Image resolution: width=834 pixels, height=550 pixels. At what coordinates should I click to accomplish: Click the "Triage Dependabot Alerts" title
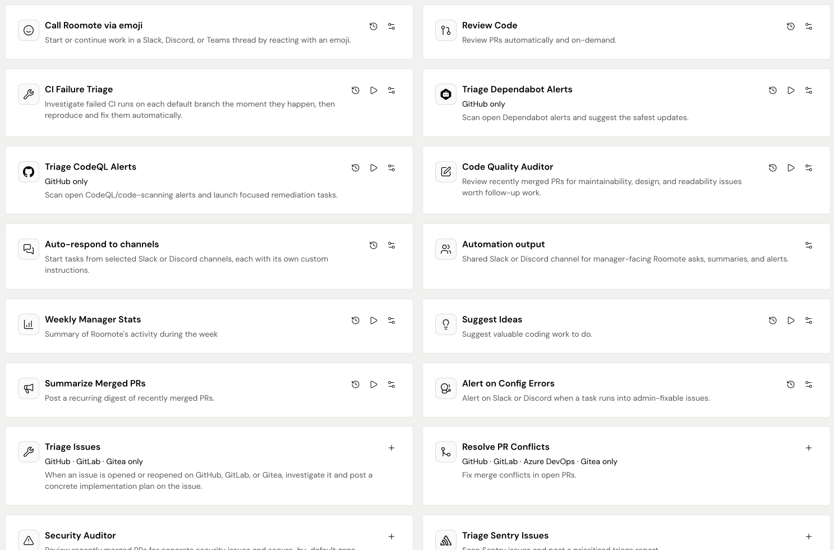tap(517, 89)
